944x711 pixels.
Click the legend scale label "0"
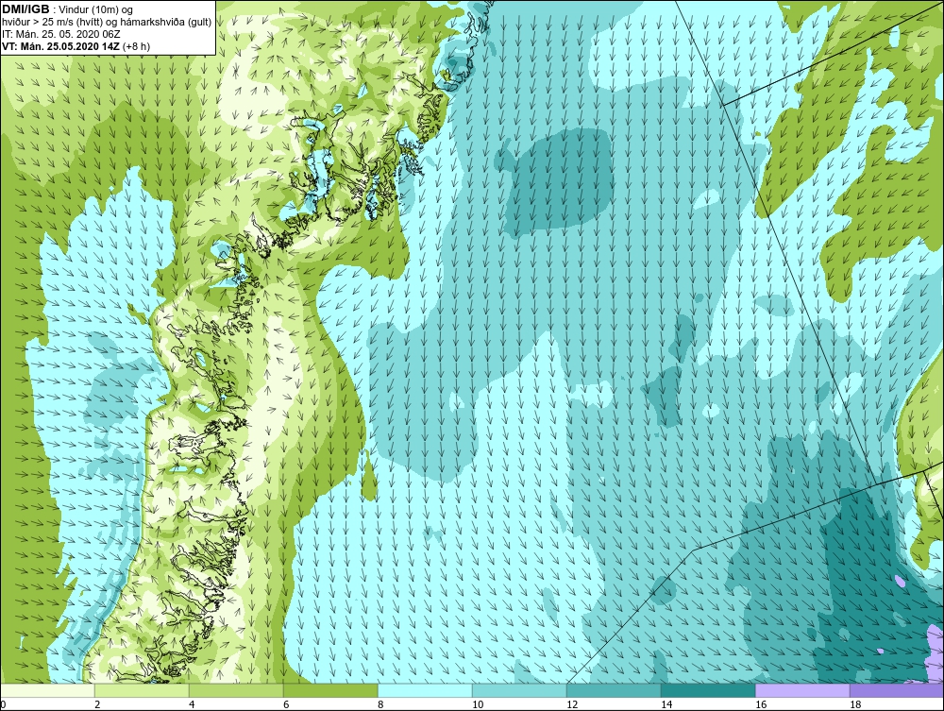[3, 704]
